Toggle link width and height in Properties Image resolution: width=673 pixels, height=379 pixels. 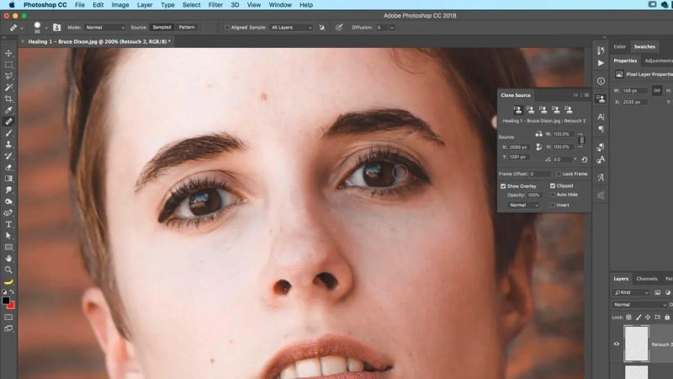click(657, 90)
